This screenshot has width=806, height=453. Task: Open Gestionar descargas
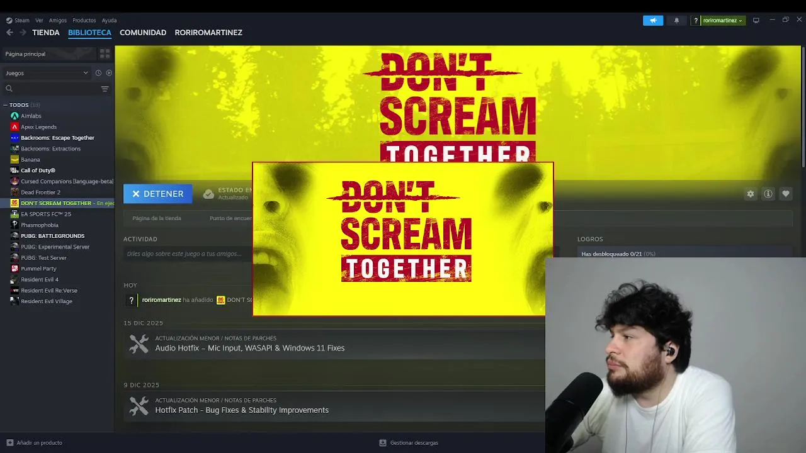coord(414,443)
